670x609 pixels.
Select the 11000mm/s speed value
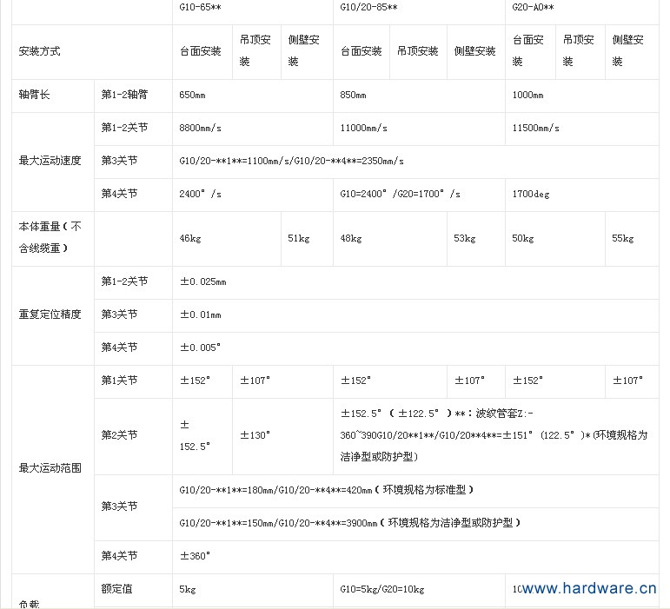[364, 128]
